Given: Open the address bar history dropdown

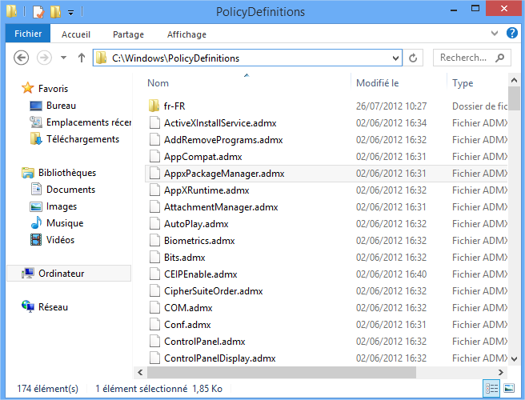Looking at the screenshot, I should pyautogui.click(x=395, y=58).
